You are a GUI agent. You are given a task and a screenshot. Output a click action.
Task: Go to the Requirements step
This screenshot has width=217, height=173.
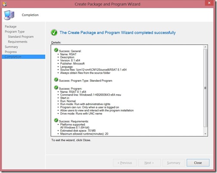[18, 42]
